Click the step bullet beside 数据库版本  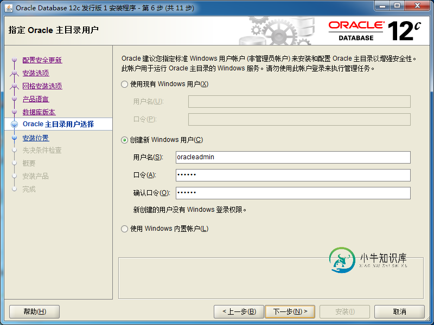[x=15, y=112]
